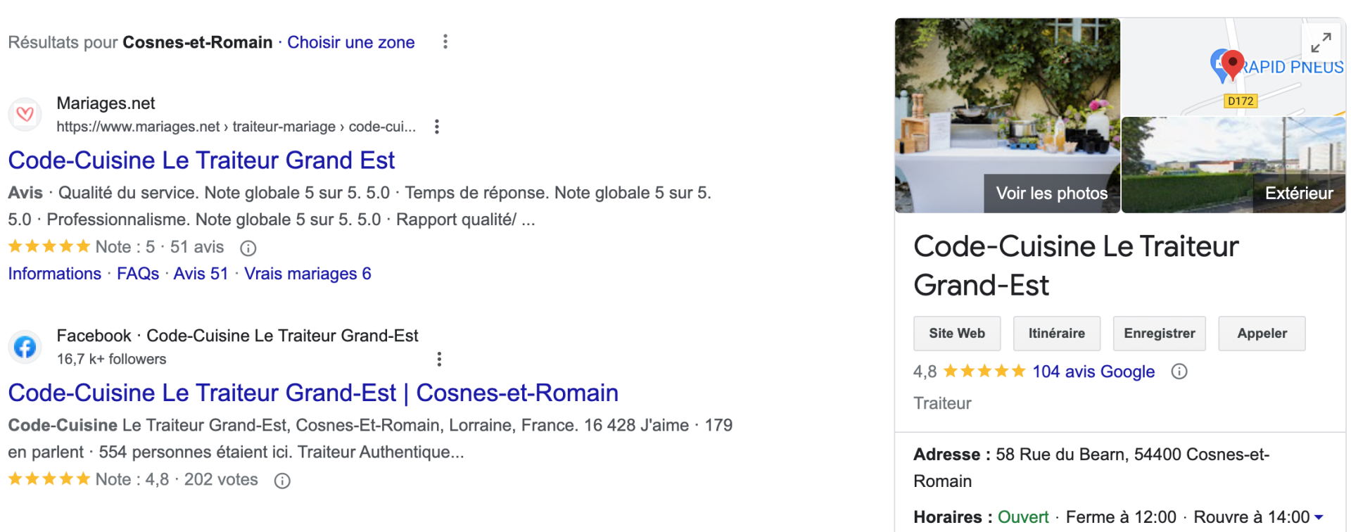Click the red map location pin

(x=1232, y=63)
